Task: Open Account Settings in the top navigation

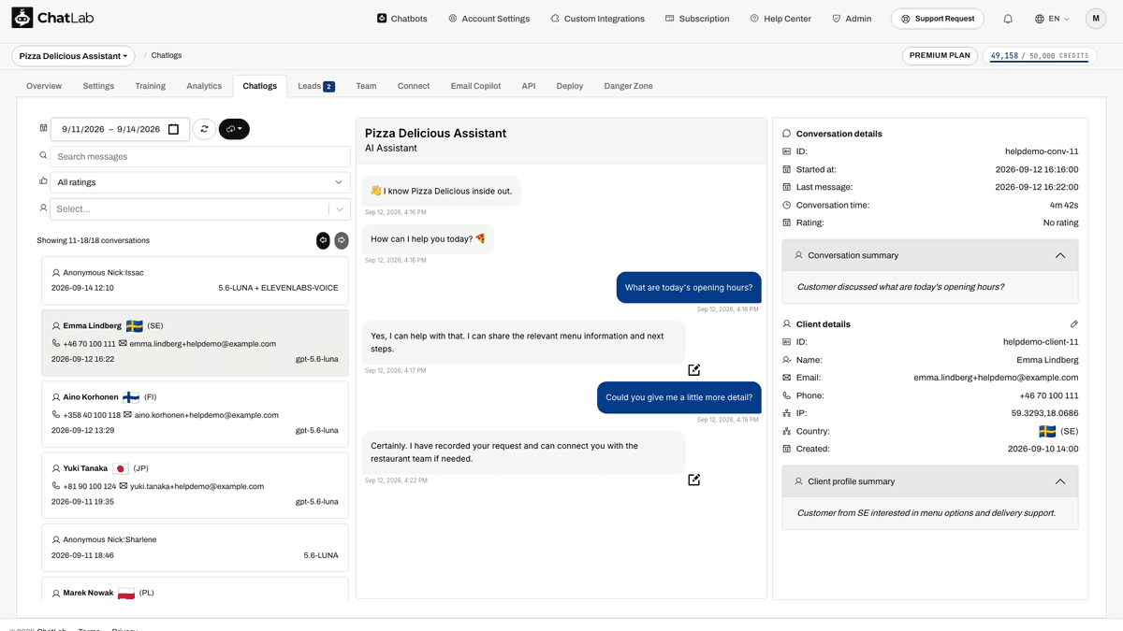Action: click(x=489, y=19)
